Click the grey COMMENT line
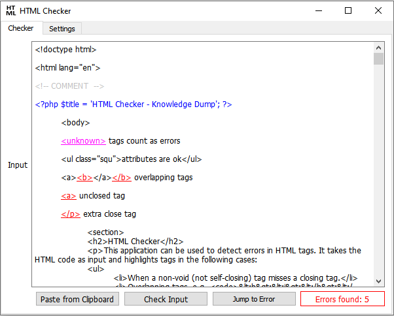This screenshot has width=394, height=316. click(69, 86)
